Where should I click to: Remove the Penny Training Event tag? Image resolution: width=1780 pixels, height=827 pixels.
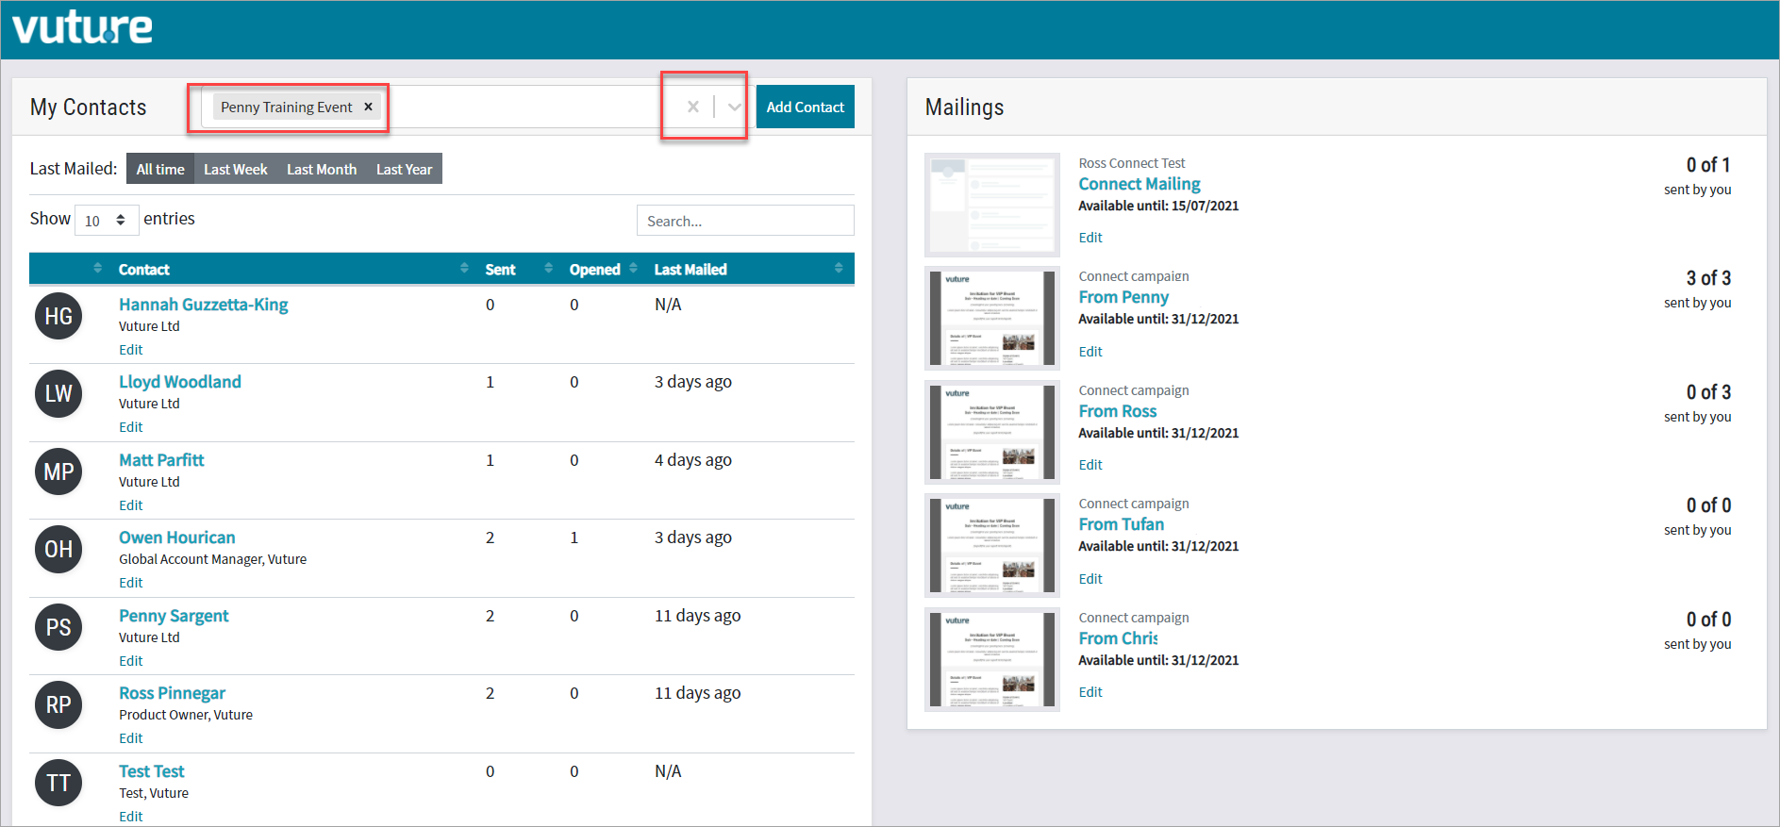(369, 107)
